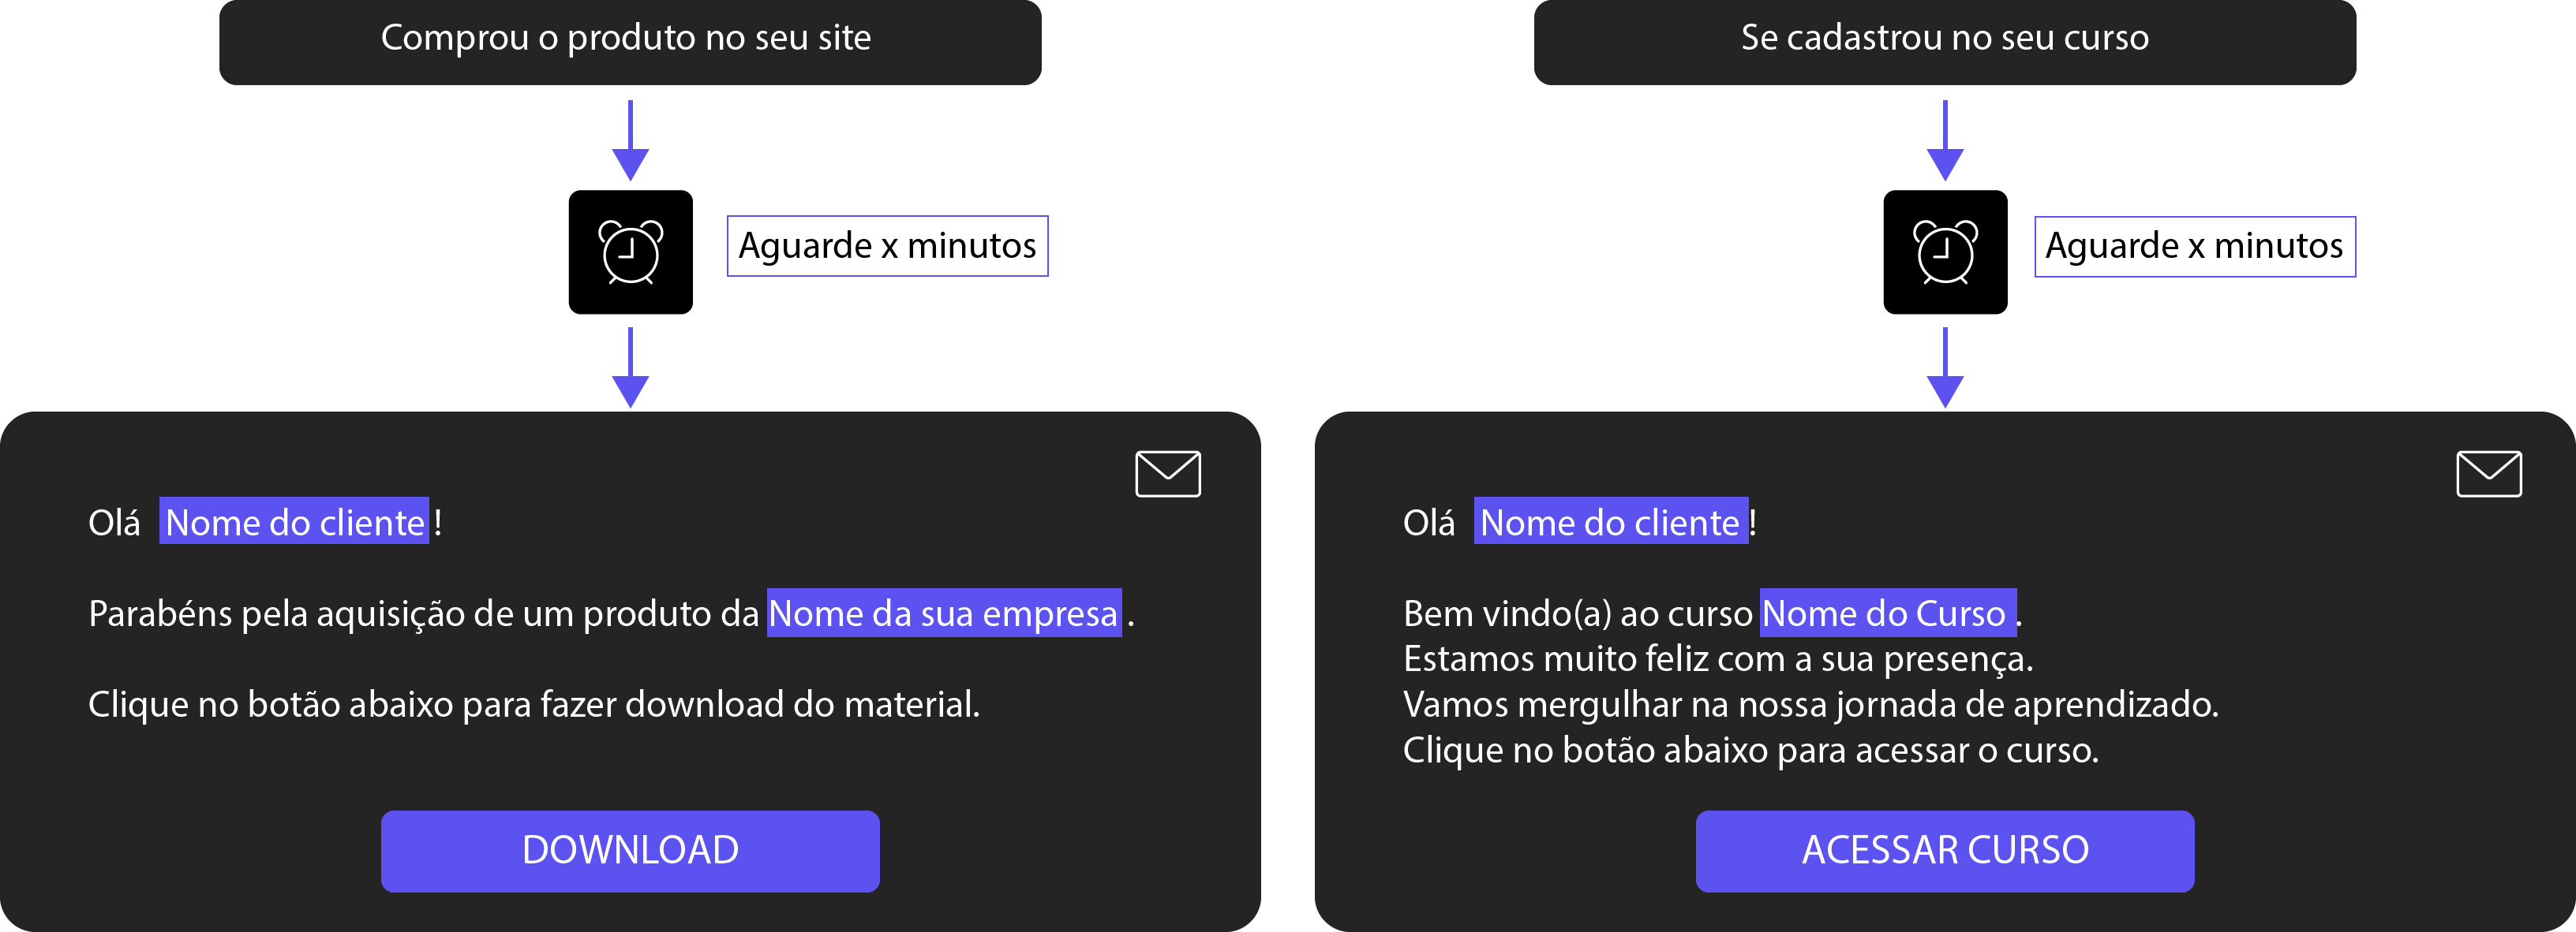Viewport: 2576px width, 932px height.
Task: Open the envelope icon in the right email
Action: pos(2489,474)
